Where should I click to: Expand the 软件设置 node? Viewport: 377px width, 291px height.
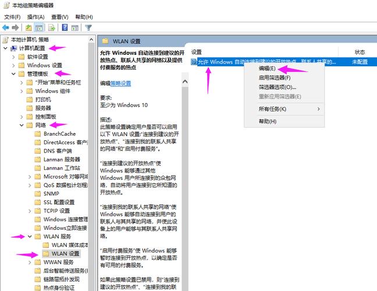tap(13, 57)
